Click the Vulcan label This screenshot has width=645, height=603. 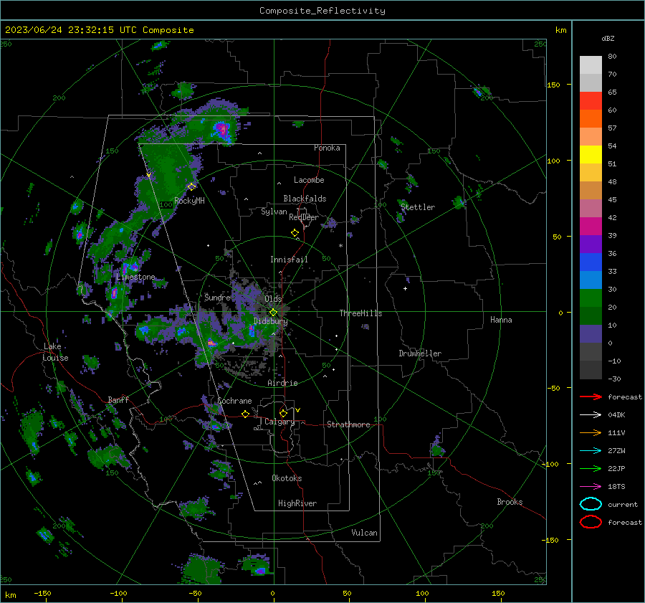coord(365,533)
